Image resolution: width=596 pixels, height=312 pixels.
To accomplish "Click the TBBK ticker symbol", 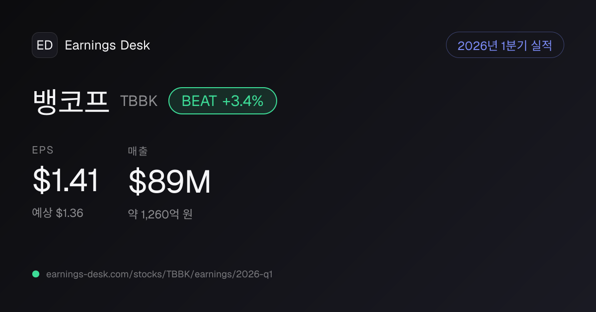I will (x=139, y=101).
